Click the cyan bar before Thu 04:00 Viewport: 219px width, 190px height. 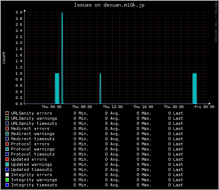point(57,88)
